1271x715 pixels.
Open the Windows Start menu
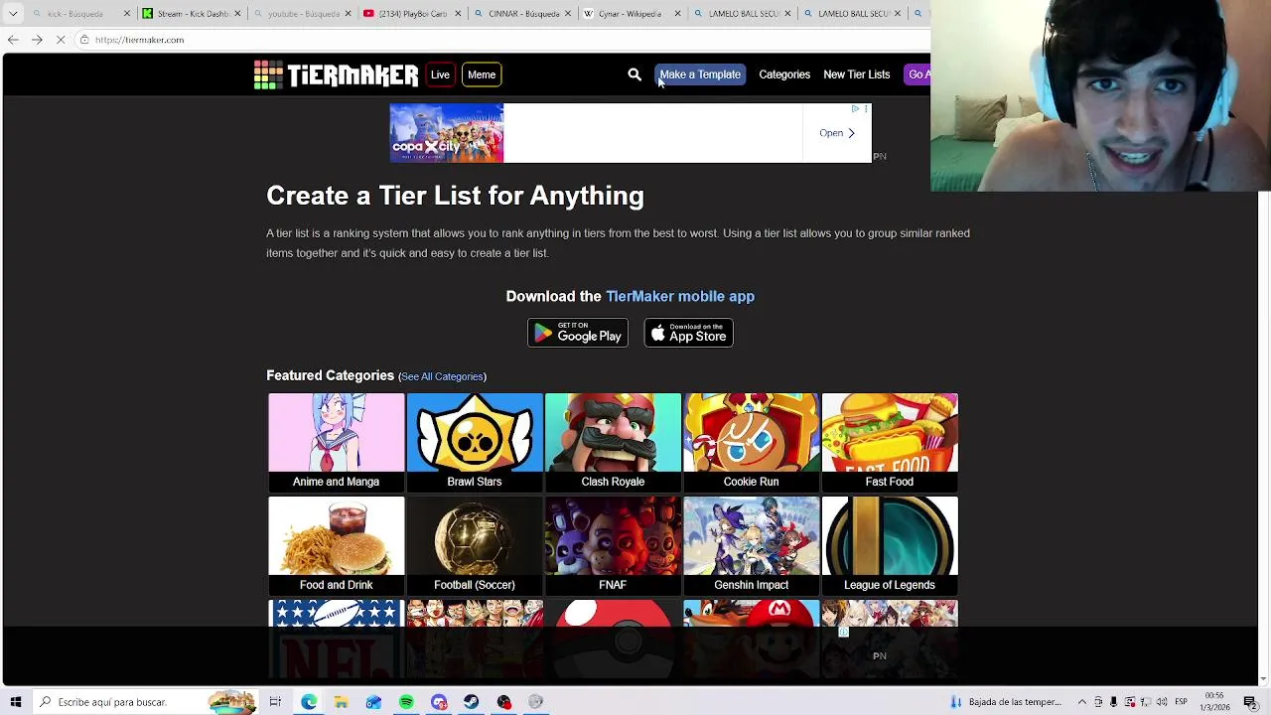tap(15, 702)
